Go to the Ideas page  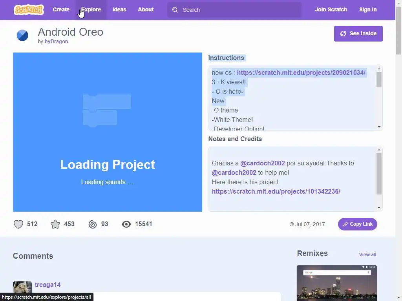pyautogui.click(x=119, y=9)
